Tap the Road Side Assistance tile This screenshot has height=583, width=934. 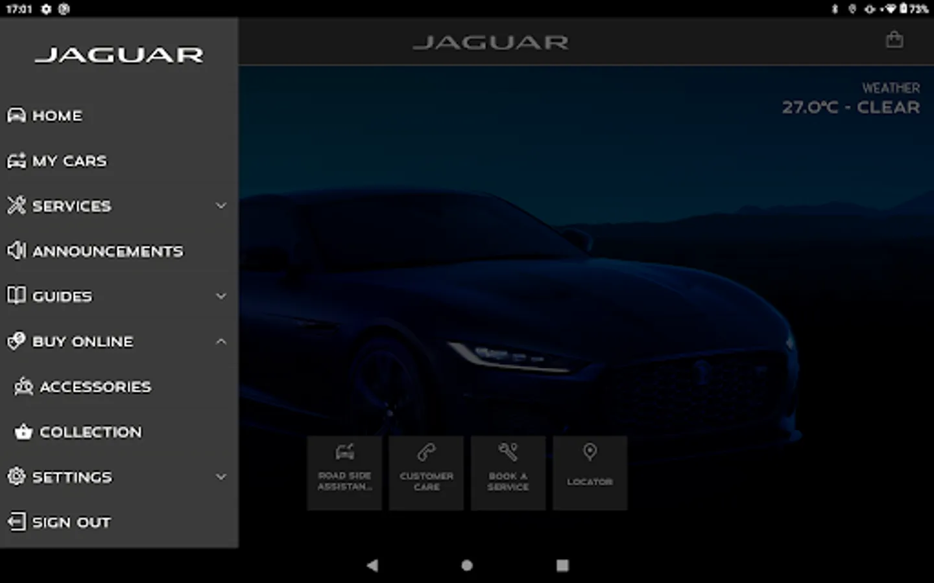(x=344, y=473)
